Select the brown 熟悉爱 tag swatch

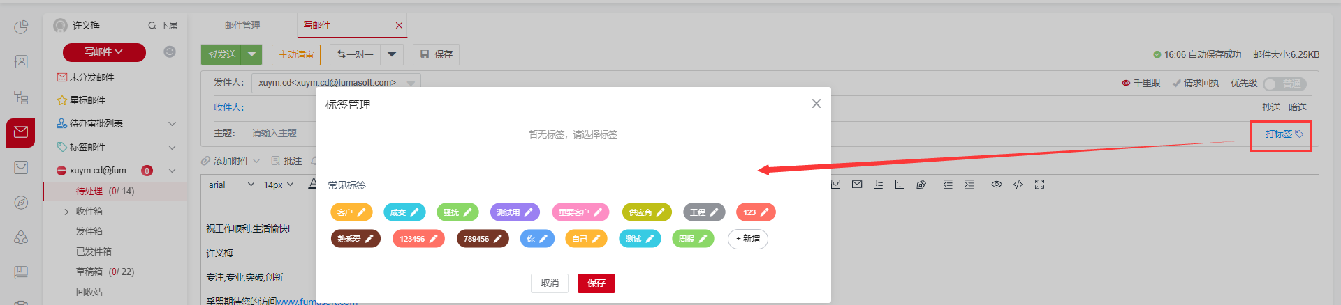349,239
